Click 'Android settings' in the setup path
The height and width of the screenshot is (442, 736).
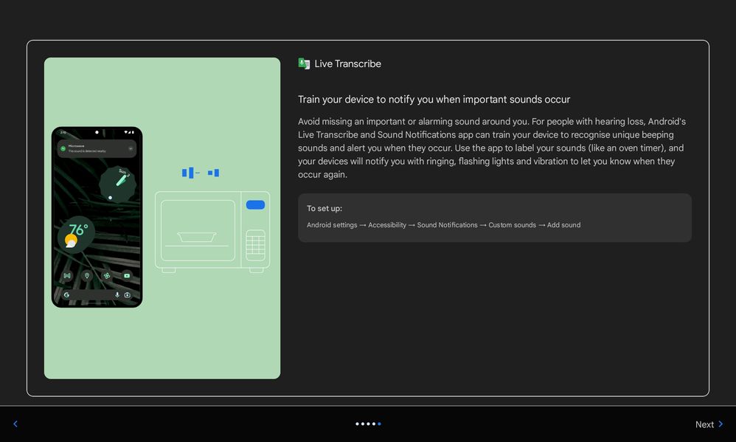point(332,225)
